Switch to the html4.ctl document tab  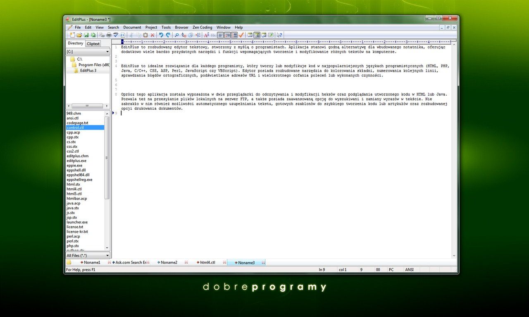coord(207,262)
